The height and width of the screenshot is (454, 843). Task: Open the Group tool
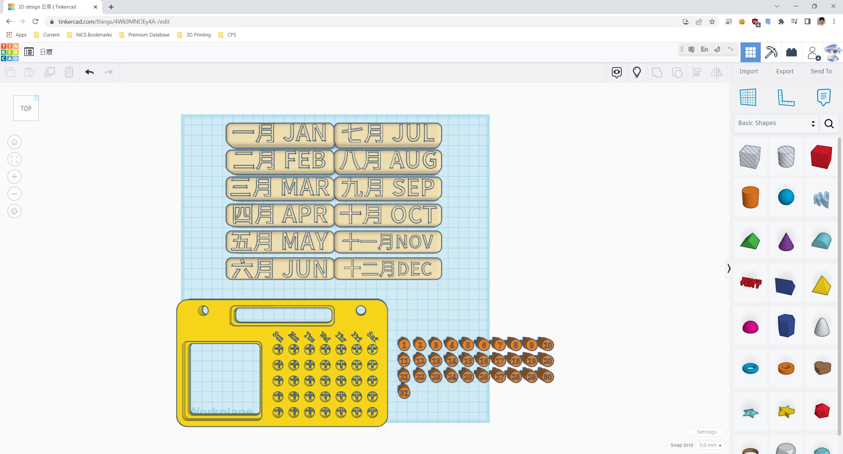click(x=657, y=72)
